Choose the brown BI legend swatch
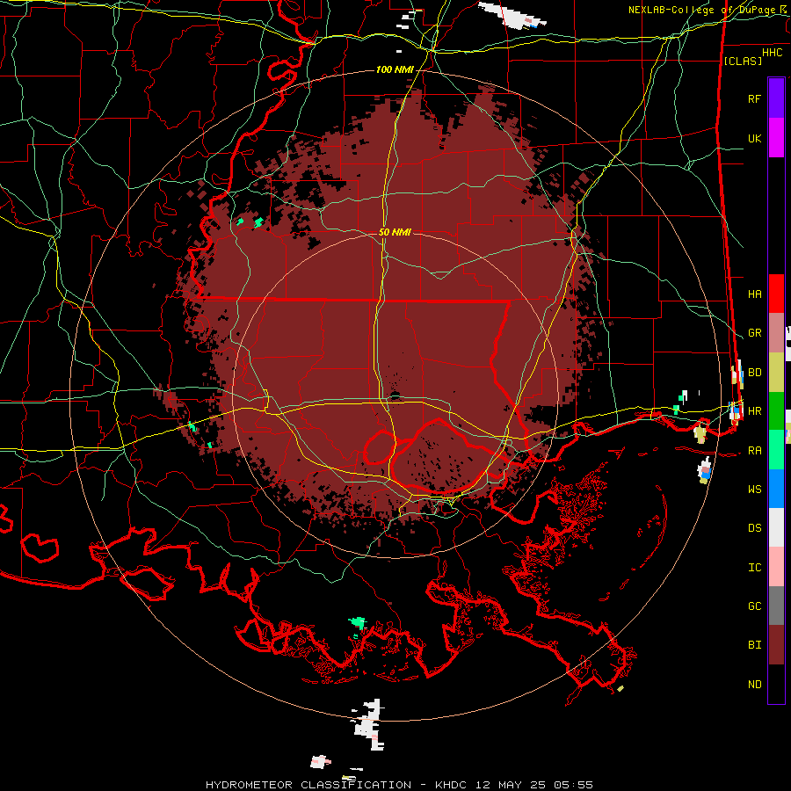Viewport: 791px width, 791px height. [776, 645]
